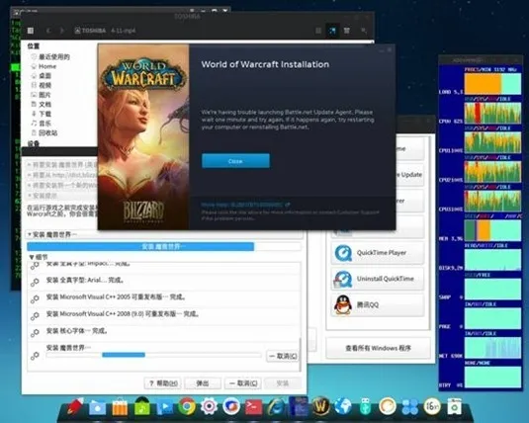Open the gear System Settings dock icon
Viewport: 529px width, 423px height.
tap(210, 406)
